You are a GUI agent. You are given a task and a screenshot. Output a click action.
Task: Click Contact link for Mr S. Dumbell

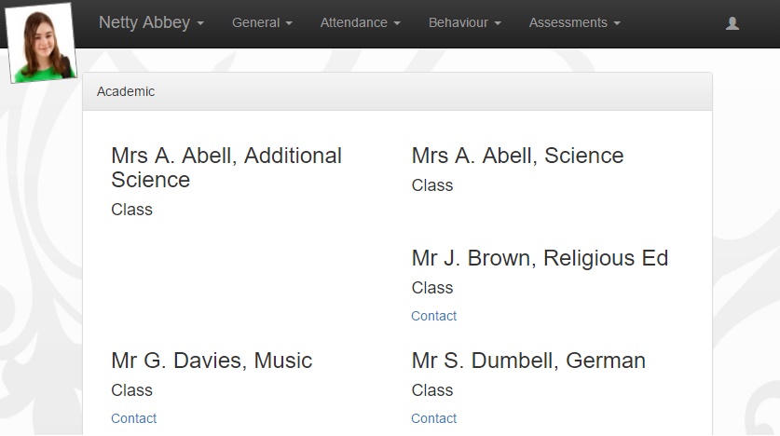click(433, 418)
